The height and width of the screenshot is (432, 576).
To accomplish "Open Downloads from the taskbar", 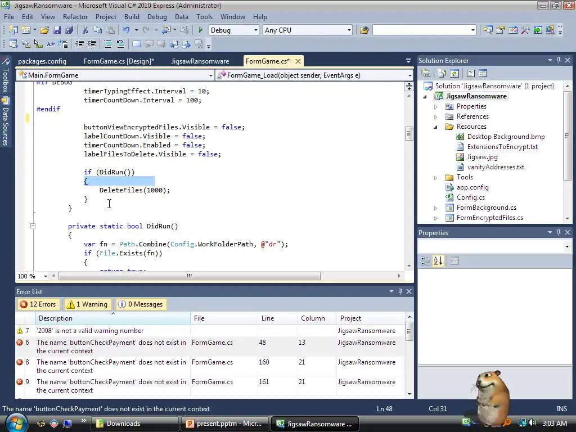I will tap(134, 424).
